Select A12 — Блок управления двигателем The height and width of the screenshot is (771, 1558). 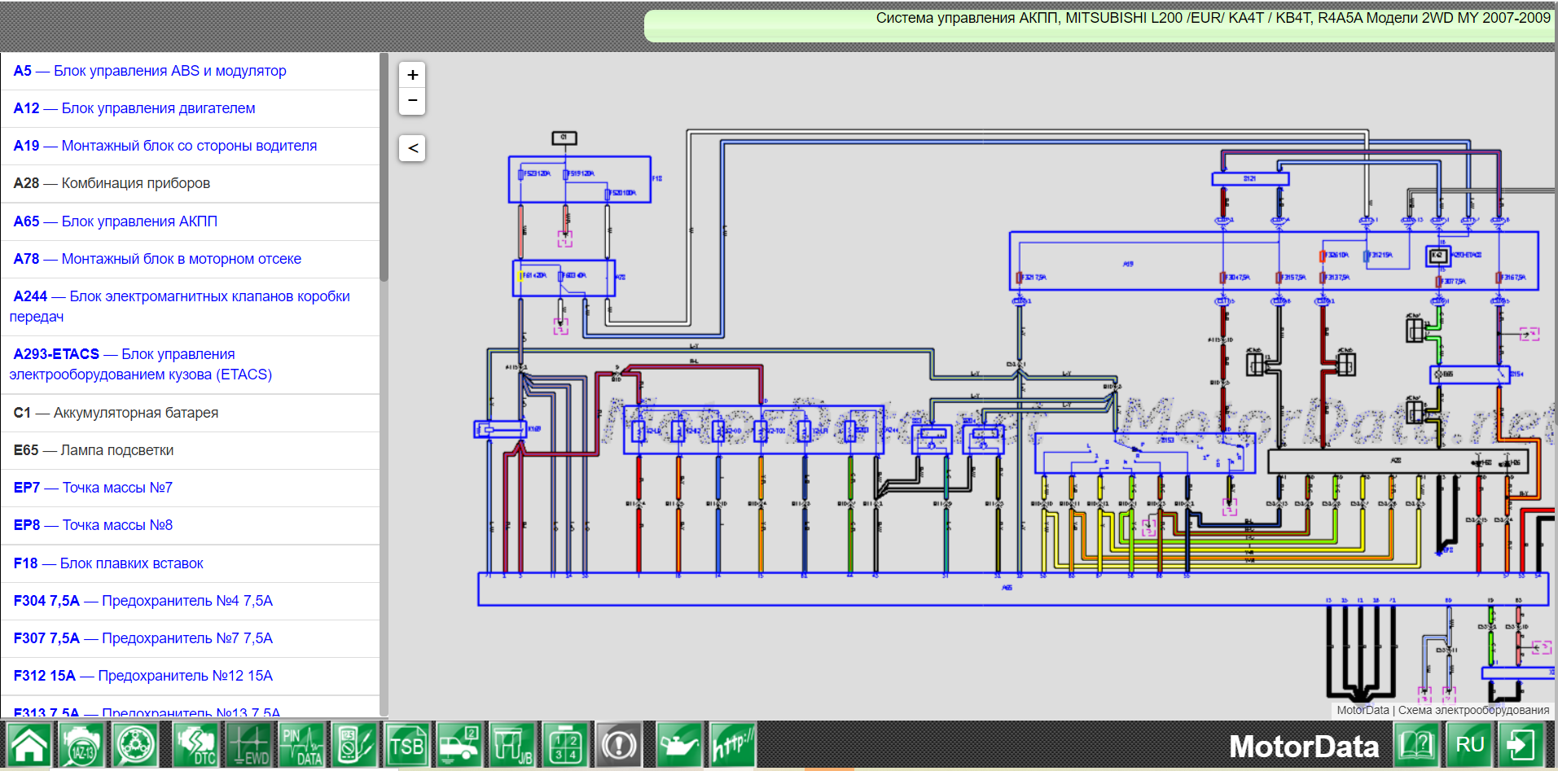134,108
